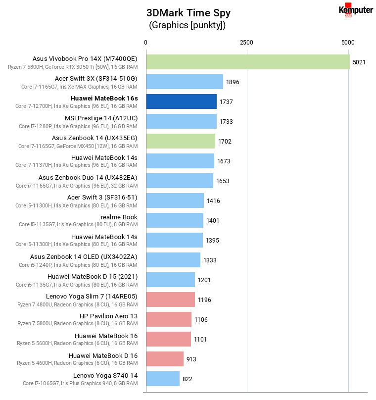The width and height of the screenshot is (376, 400).
Task: Click the 3DMark Time Spy chart title
Action: click(x=188, y=13)
